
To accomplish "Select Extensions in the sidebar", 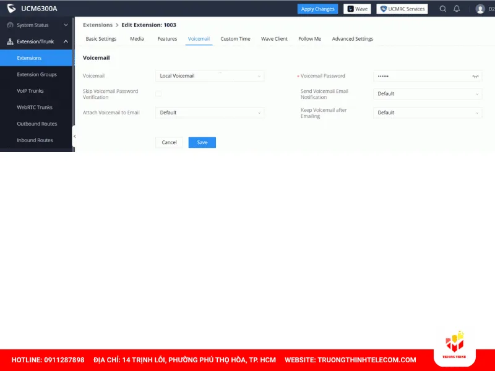I will tap(36, 58).
